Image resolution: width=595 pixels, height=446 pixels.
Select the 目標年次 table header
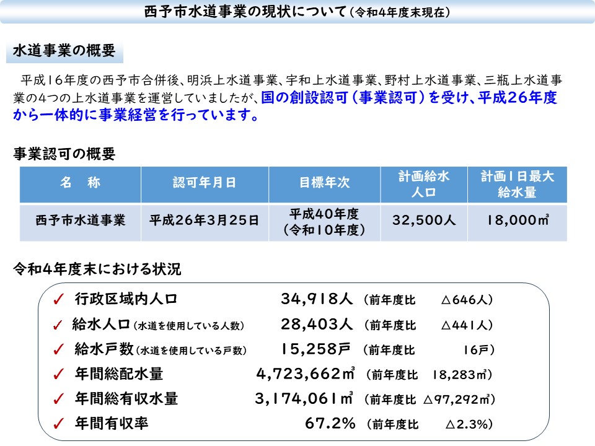click(x=324, y=185)
